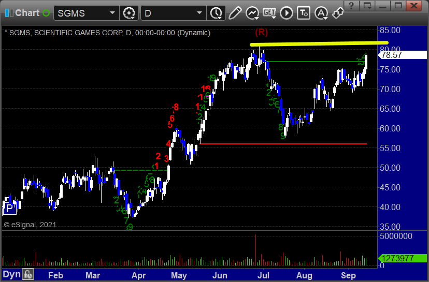
Task: Click the pin arrows icon
Action: (x=338, y=13)
